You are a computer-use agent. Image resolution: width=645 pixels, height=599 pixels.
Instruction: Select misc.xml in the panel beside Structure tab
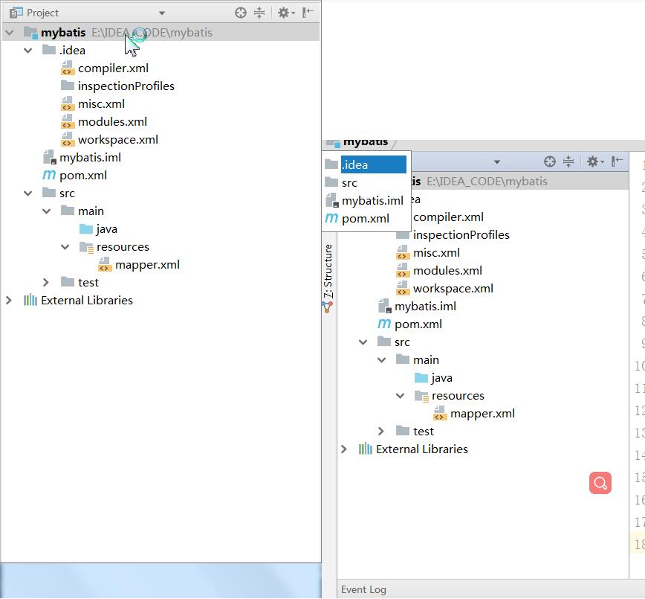click(x=436, y=252)
